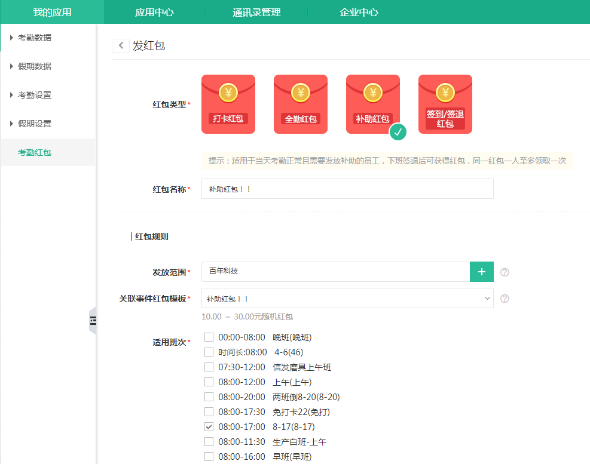Collapse the sidebar using the handle icon
The width and height of the screenshot is (590, 464).
(93, 321)
